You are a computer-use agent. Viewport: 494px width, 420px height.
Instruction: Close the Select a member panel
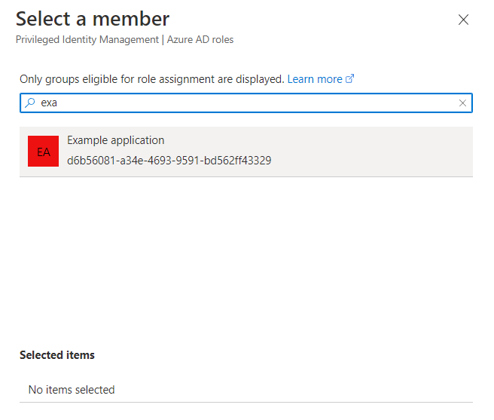(463, 20)
